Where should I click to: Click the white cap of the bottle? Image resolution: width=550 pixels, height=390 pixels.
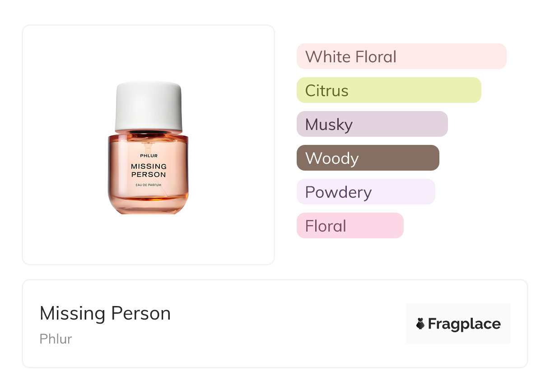[149, 107]
